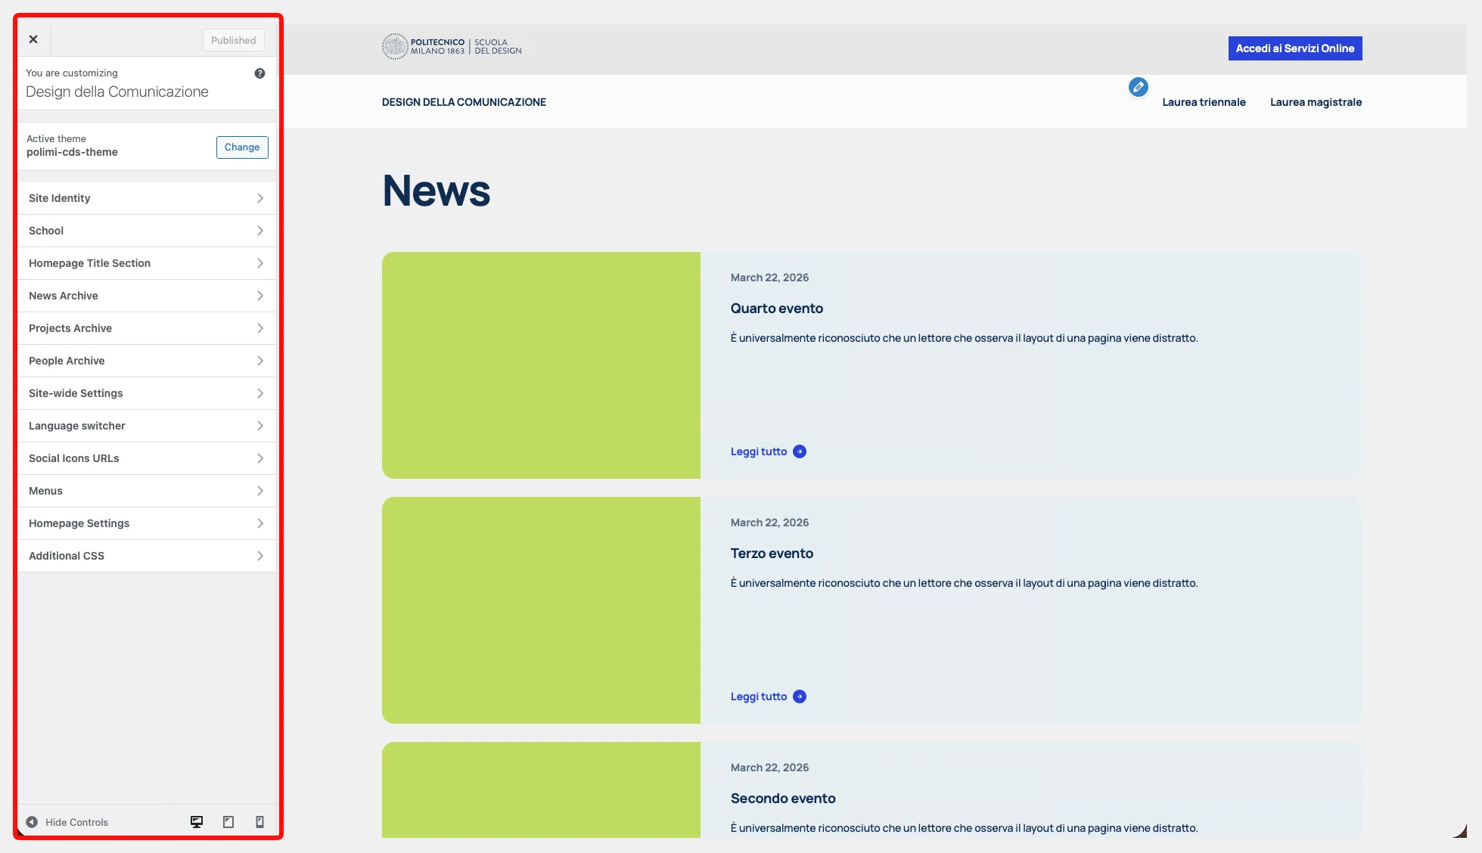Click Leggi tutto under Quarto evento
The height and width of the screenshot is (853, 1482).
(759, 451)
